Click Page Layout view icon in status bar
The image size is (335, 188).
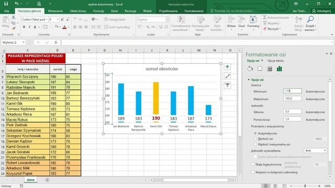275,186
